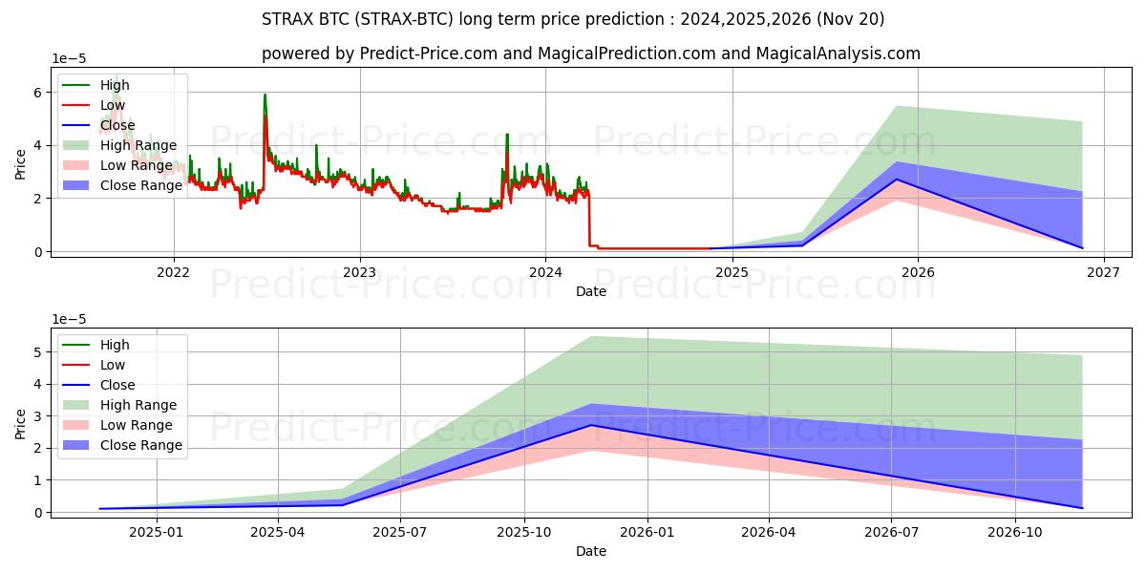Click the Price axis label of bottom chart
Viewport: 1146px width, 573px height.
tap(21, 423)
